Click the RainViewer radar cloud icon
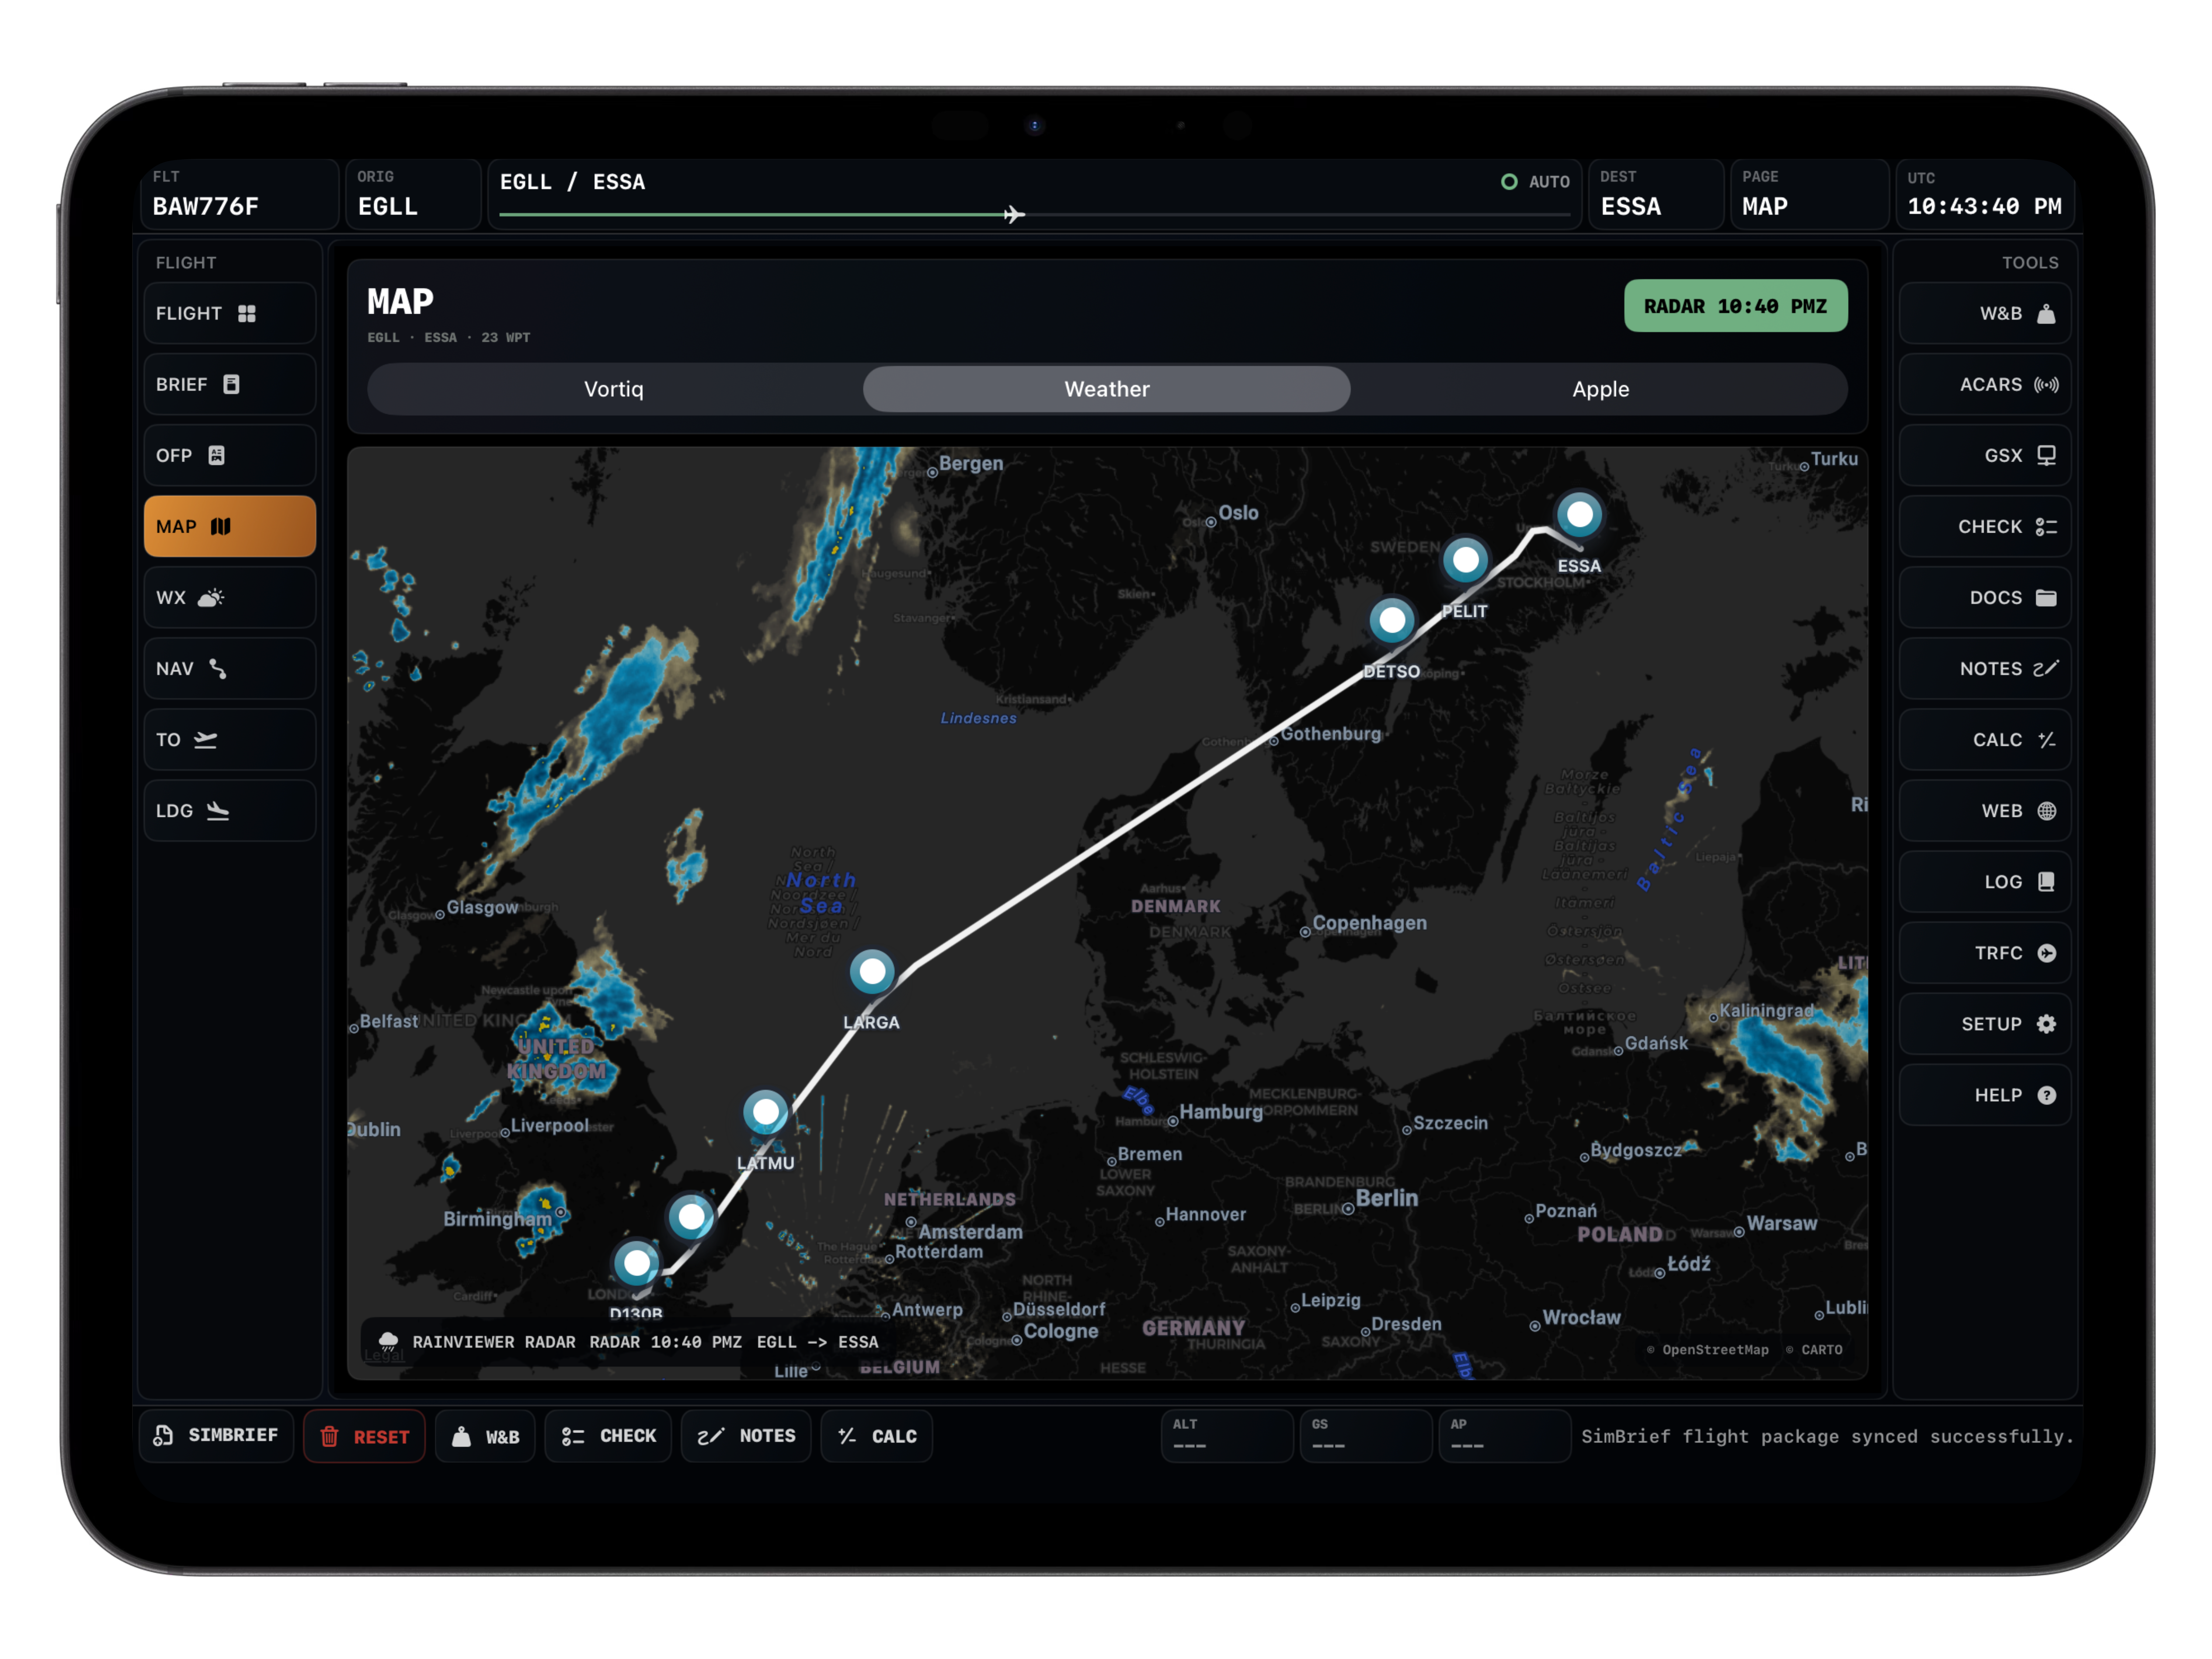Image resolution: width=2212 pixels, height=1659 pixels. 388,1342
